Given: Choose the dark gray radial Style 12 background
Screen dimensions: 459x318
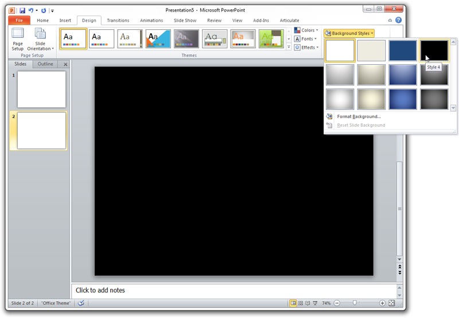Looking at the screenshot, I should pos(434,99).
